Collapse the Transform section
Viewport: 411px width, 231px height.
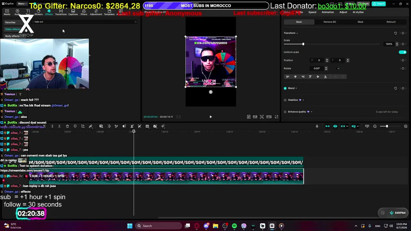coord(297,33)
